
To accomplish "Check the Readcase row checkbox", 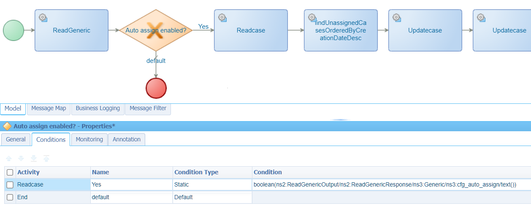I will coord(10,185).
